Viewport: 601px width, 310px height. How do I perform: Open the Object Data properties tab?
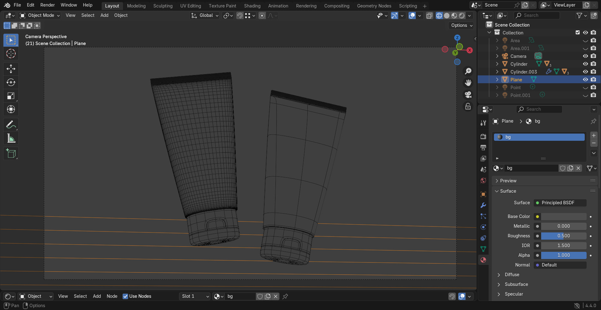(x=483, y=249)
